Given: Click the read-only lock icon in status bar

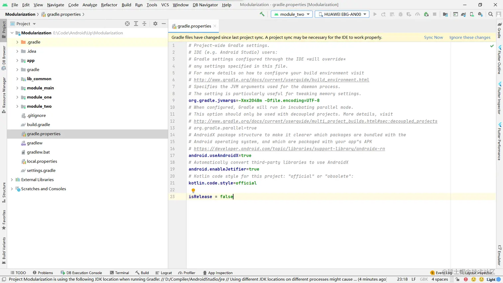Looking at the screenshot, I should (457, 279).
